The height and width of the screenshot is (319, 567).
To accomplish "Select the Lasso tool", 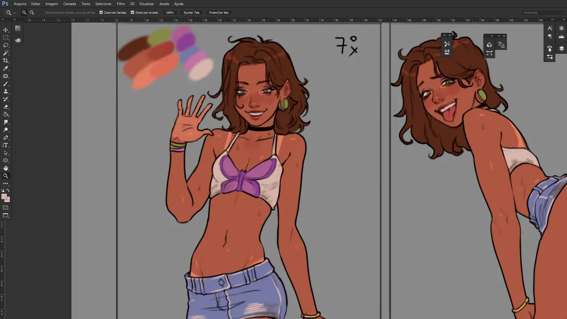I will 6,45.
